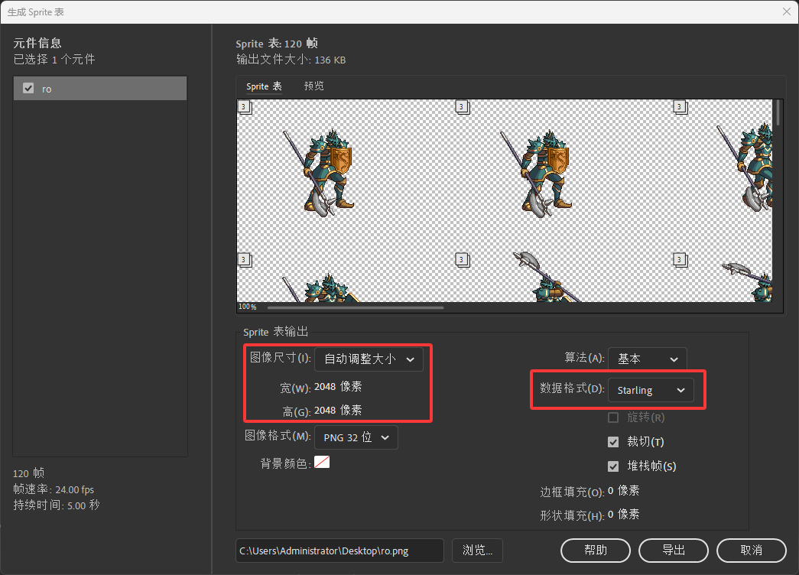Toggle the 裁切 (trim) checkbox
This screenshot has height=575, width=799.
tap(613, 442)
